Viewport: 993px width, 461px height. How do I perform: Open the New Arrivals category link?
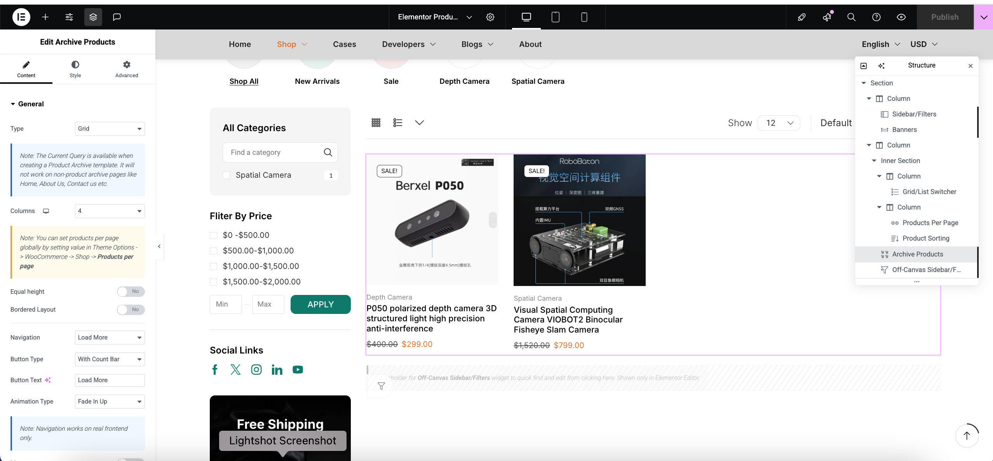point(317,81)
